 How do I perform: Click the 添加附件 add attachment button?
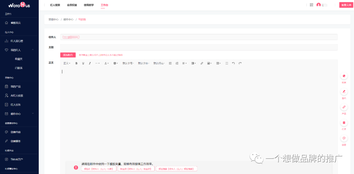pyautogui.click(x=68, y=55)
